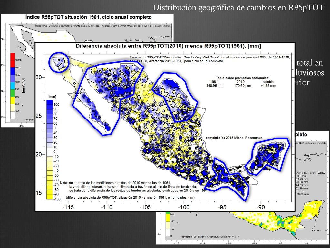The height and width of the screenshot is (248, 330).
Task: Click the "OBRE EL TERRITORIO" text on the 2010 map
Action: [311, 173]
